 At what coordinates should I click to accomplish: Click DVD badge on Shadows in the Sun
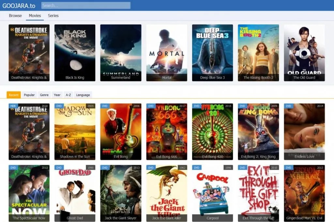tap(59, 106)
